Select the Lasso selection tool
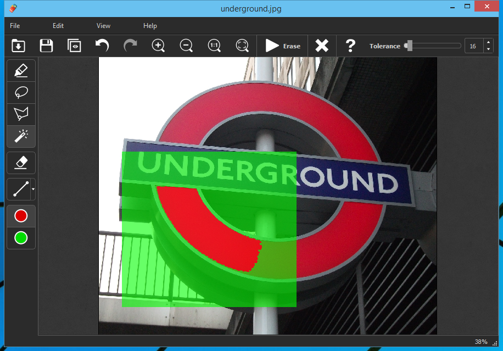503x351 pixels. click(x=21, y=92)
